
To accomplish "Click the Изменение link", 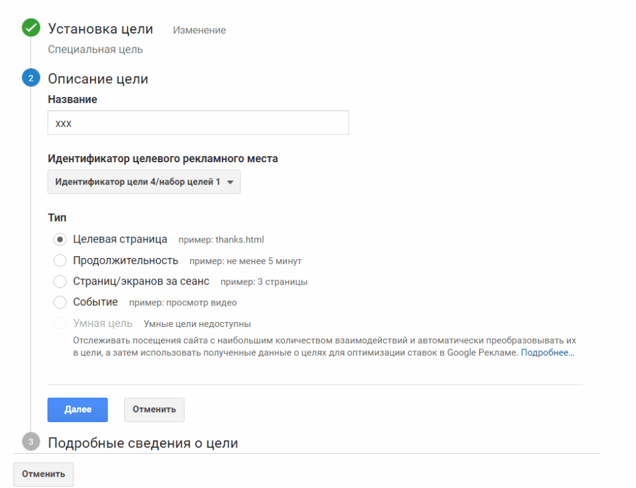I will click(x=199, y=30).
